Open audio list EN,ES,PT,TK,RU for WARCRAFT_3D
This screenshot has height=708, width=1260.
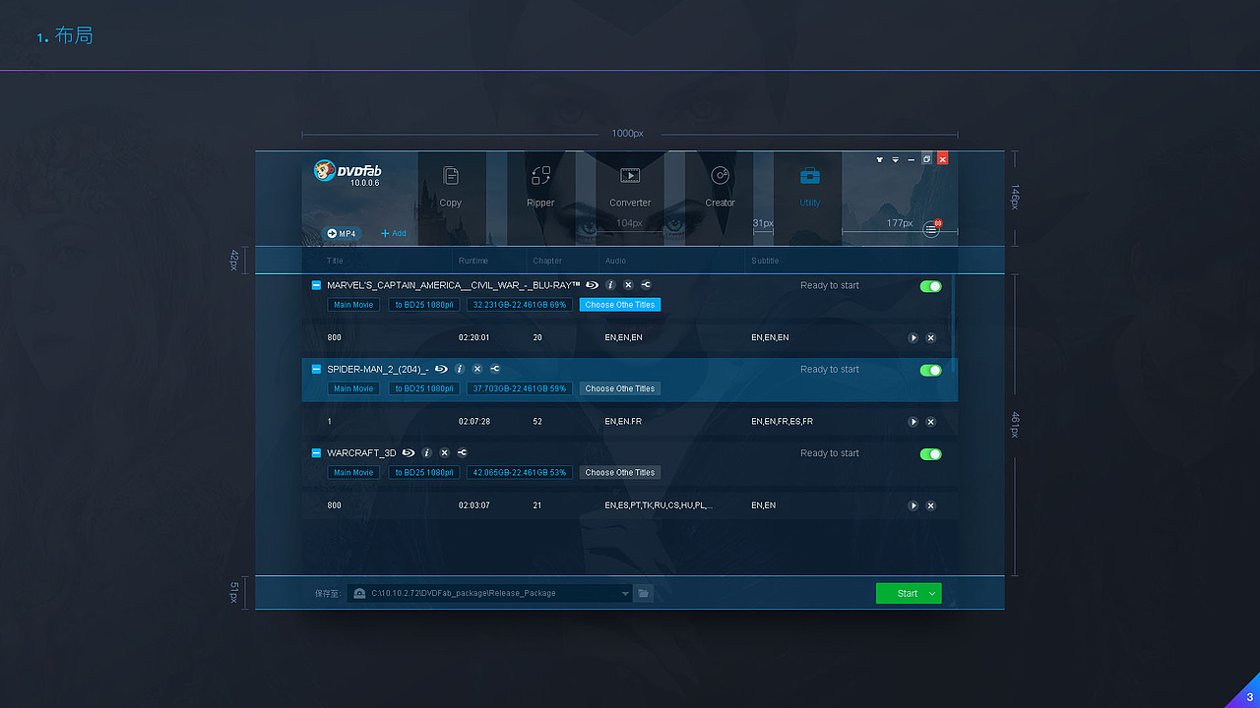pyautogui.click(x=659, y=505)
